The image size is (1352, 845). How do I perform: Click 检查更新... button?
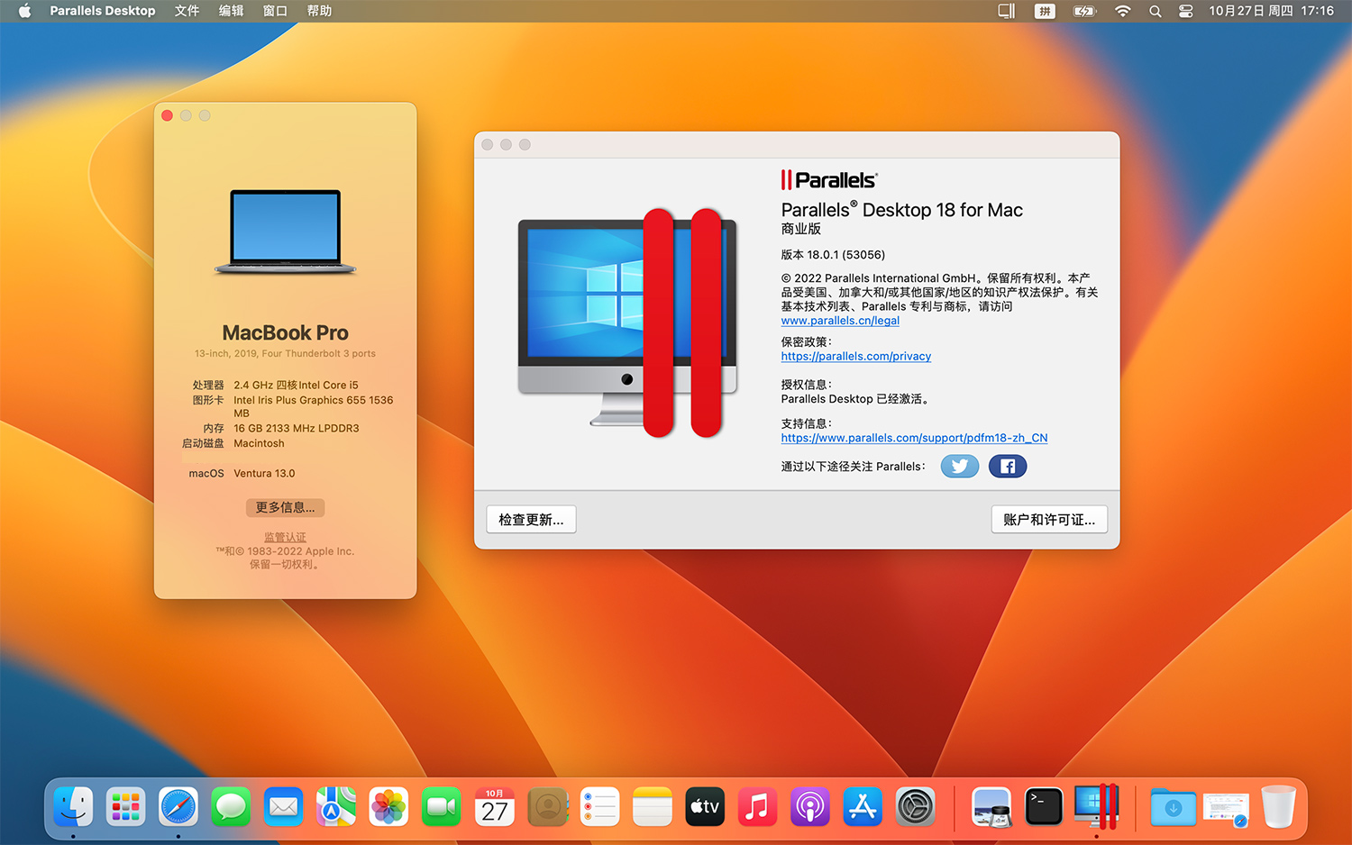(x=531, y=520)
